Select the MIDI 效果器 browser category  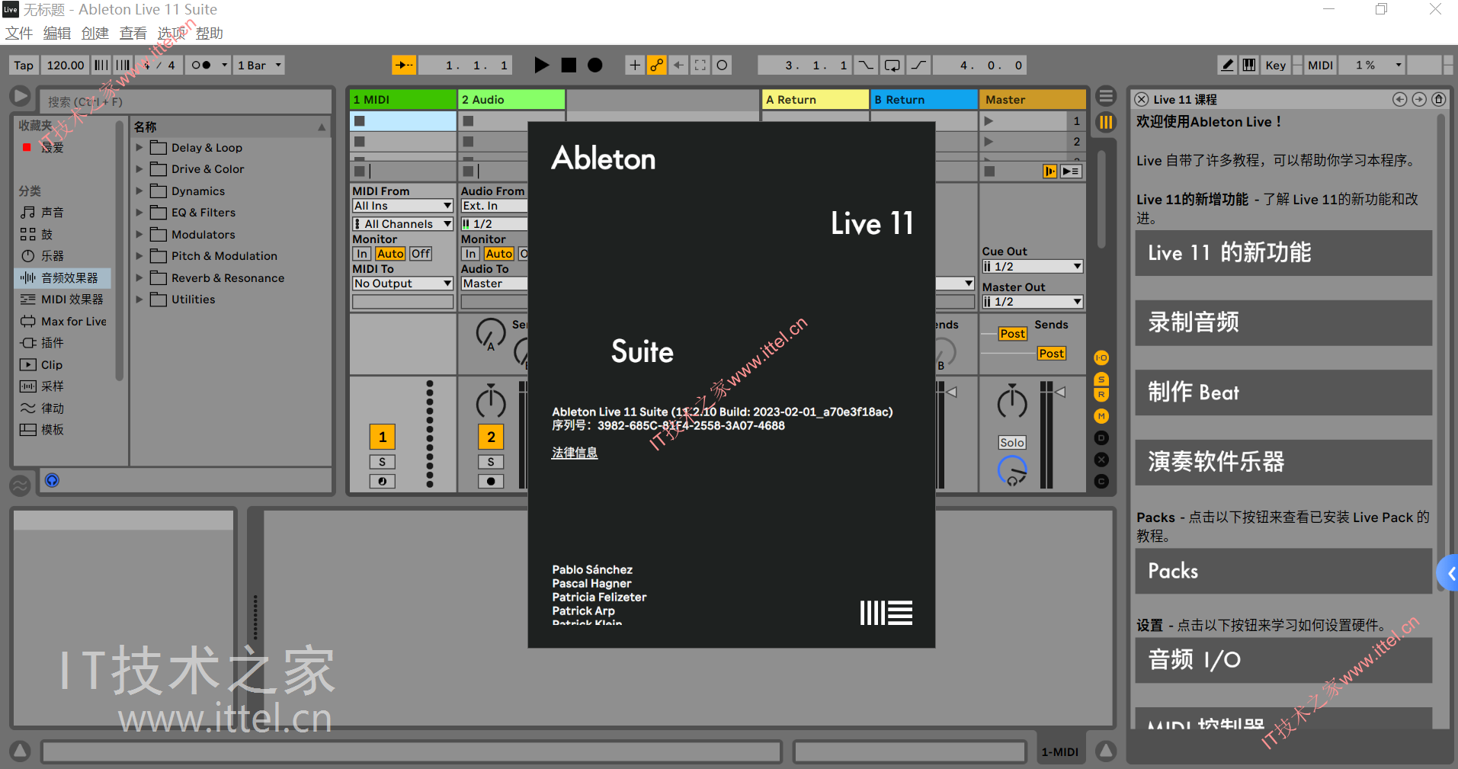[63, 300]
